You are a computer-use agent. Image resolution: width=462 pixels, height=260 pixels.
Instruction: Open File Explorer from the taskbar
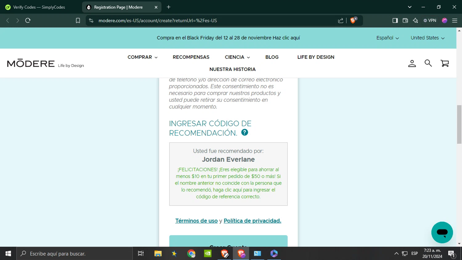coord(158,254)
